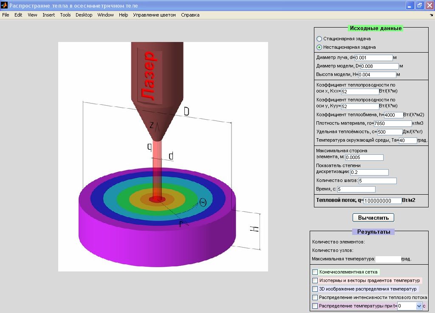Focus the Диаметр луча d field
Viewport: 435px width, 313px height.
coord(373,58)
